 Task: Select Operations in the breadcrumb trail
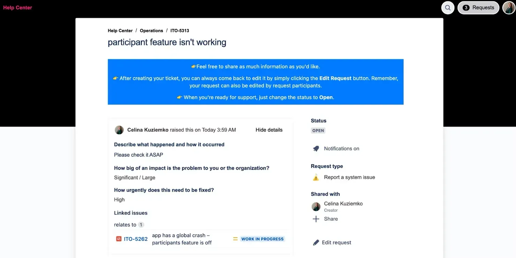[x=151, y=30]
